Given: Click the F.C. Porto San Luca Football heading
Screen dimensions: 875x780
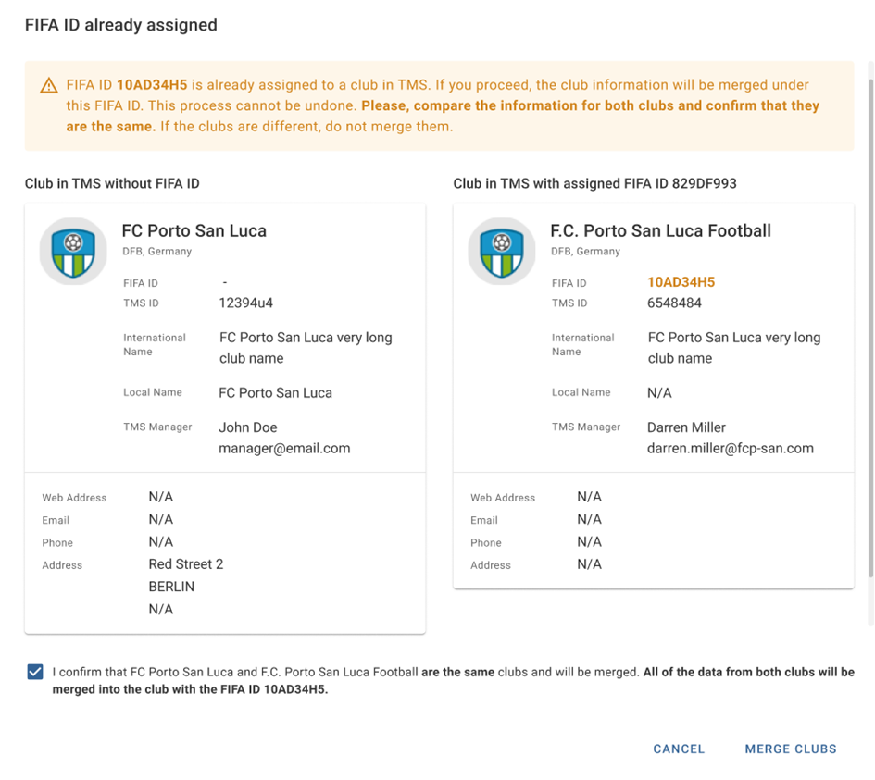Looking at the screenshot, I should point(661,230).
